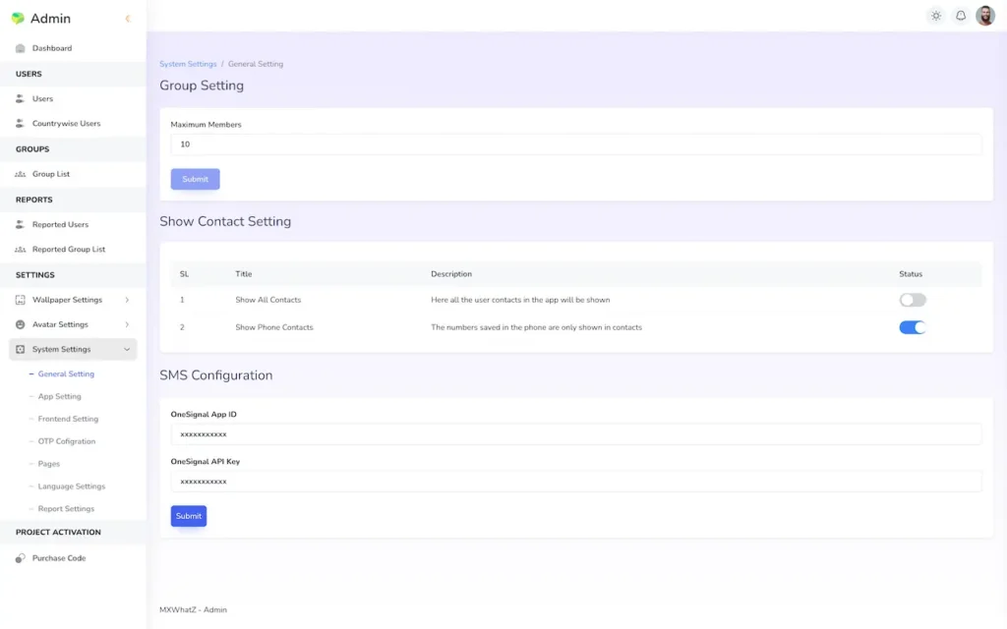
Task: Click the 'Show All Contacts' title cell
Action: point(267,300)
